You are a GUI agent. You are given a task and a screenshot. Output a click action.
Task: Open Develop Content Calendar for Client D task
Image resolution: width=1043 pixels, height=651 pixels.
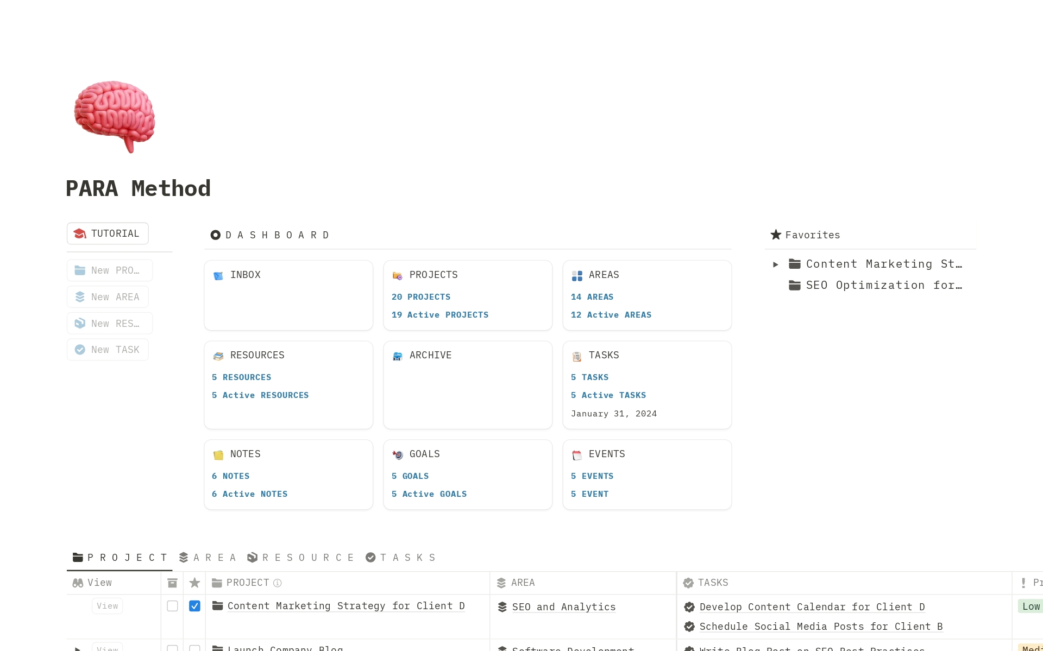click(812, 607)
